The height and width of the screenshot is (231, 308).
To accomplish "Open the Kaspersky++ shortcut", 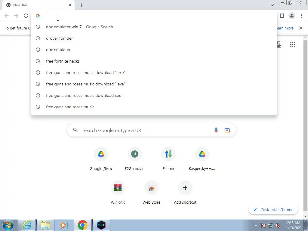I will coord(202,159).
